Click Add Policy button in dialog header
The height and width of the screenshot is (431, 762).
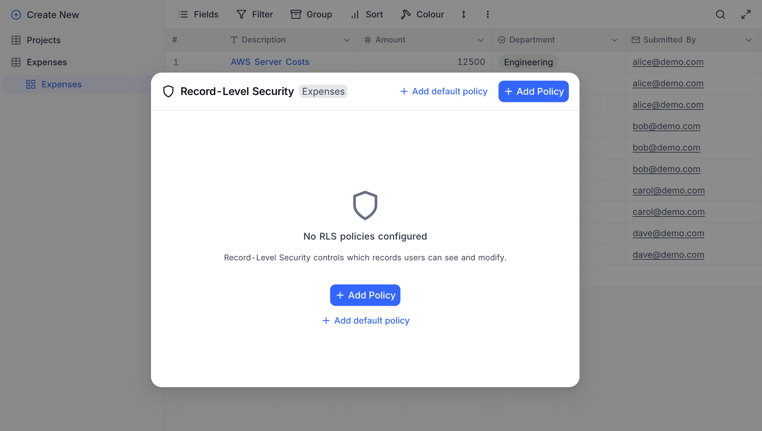click(533, 91)
